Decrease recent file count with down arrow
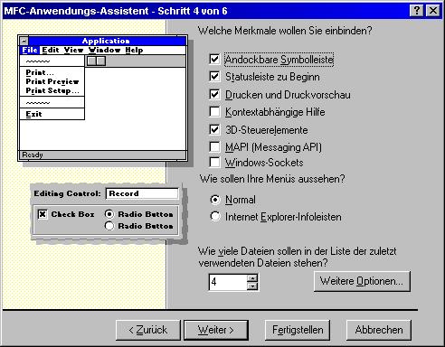The image size is (445, 347). [252, 286]
